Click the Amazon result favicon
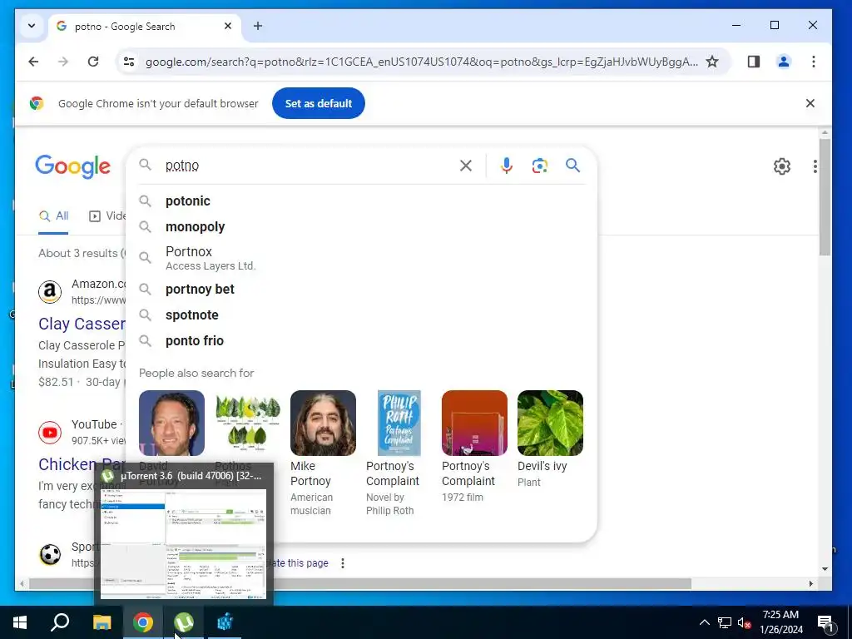This screenshot has width=852, height=639. (x=49, y=292)
